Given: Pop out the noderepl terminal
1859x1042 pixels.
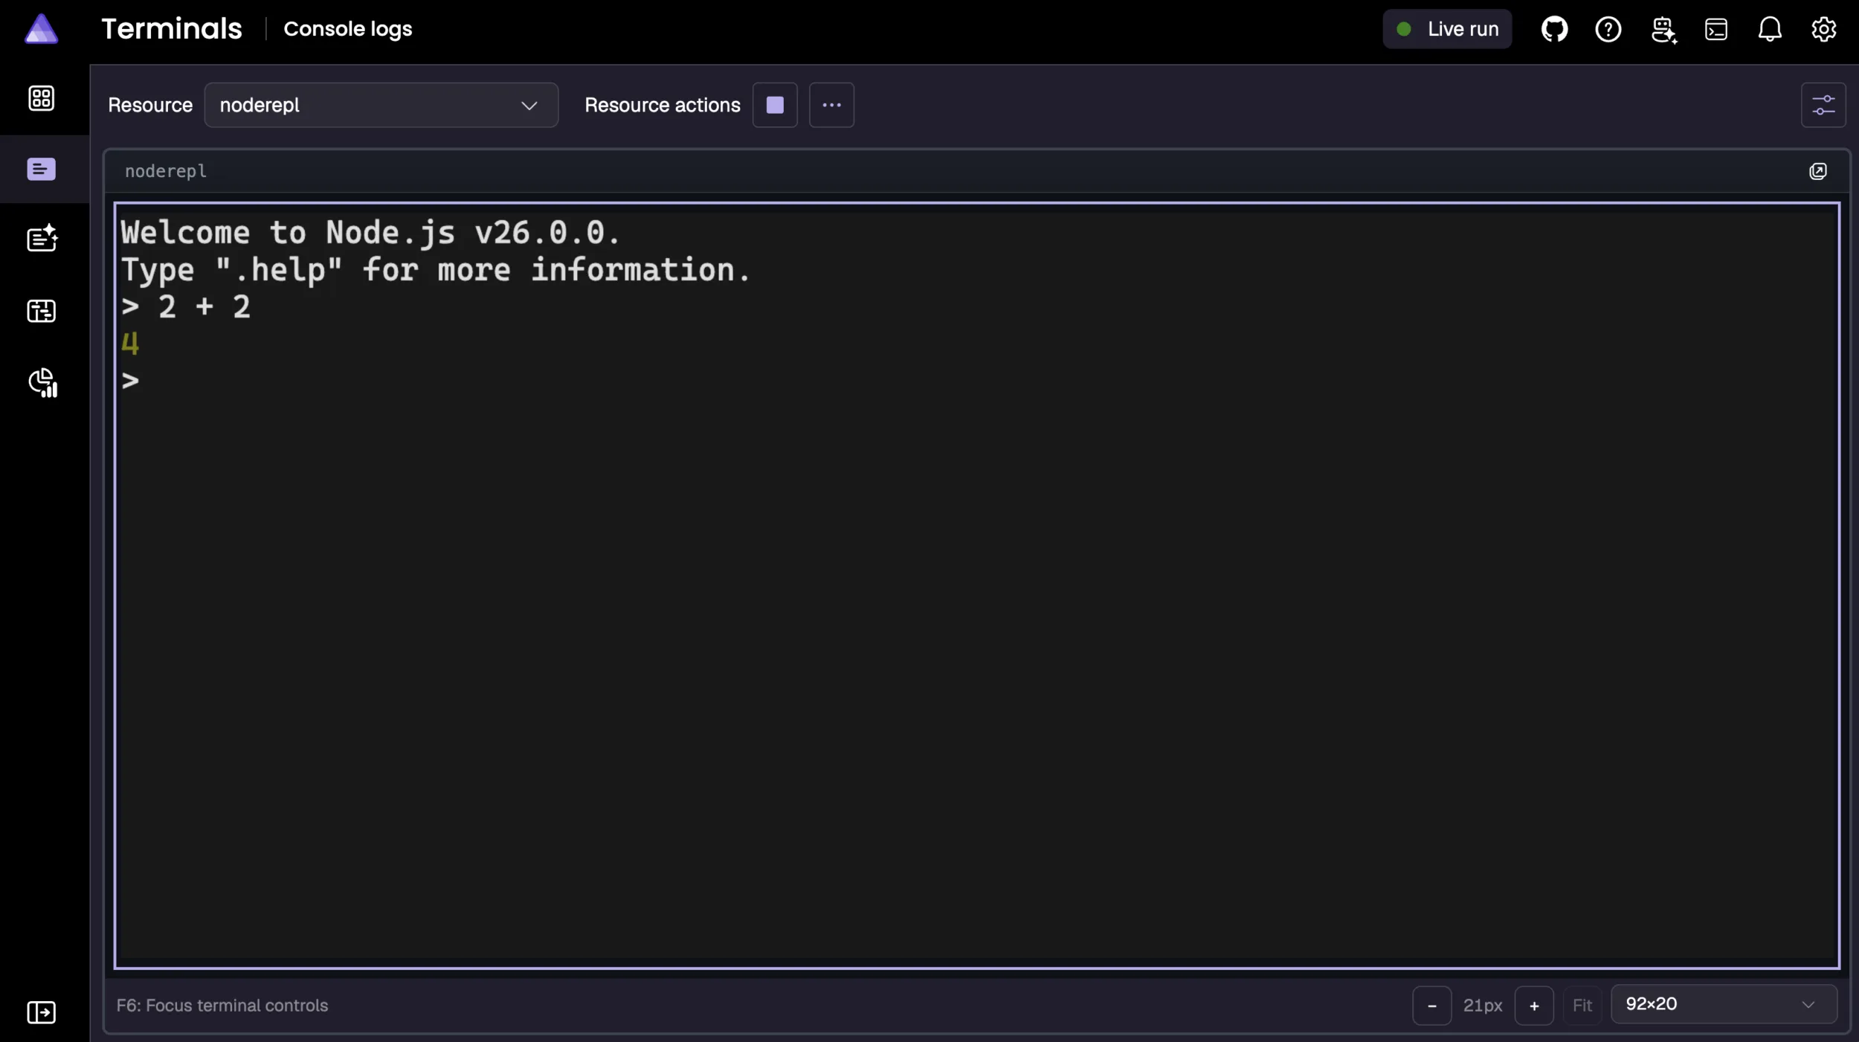Looking at the screenshot, I should click(1817, 171).
